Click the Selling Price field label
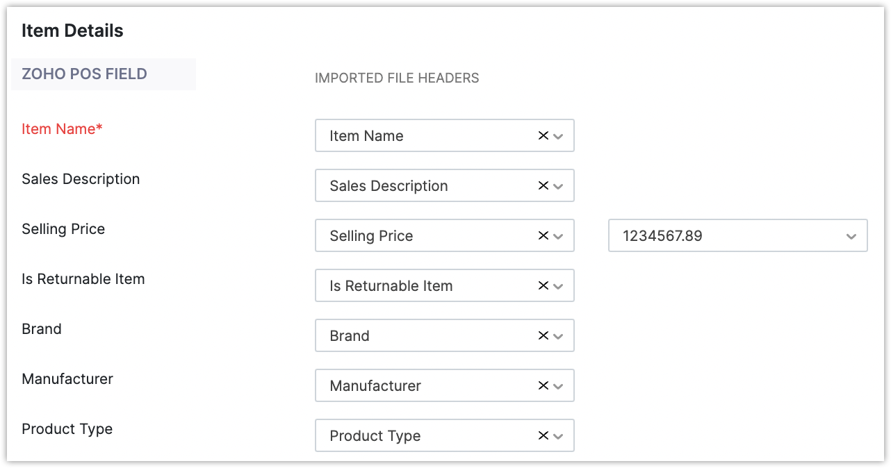The height and width of the screenshot is (468, 891). [x=63, y=229]
